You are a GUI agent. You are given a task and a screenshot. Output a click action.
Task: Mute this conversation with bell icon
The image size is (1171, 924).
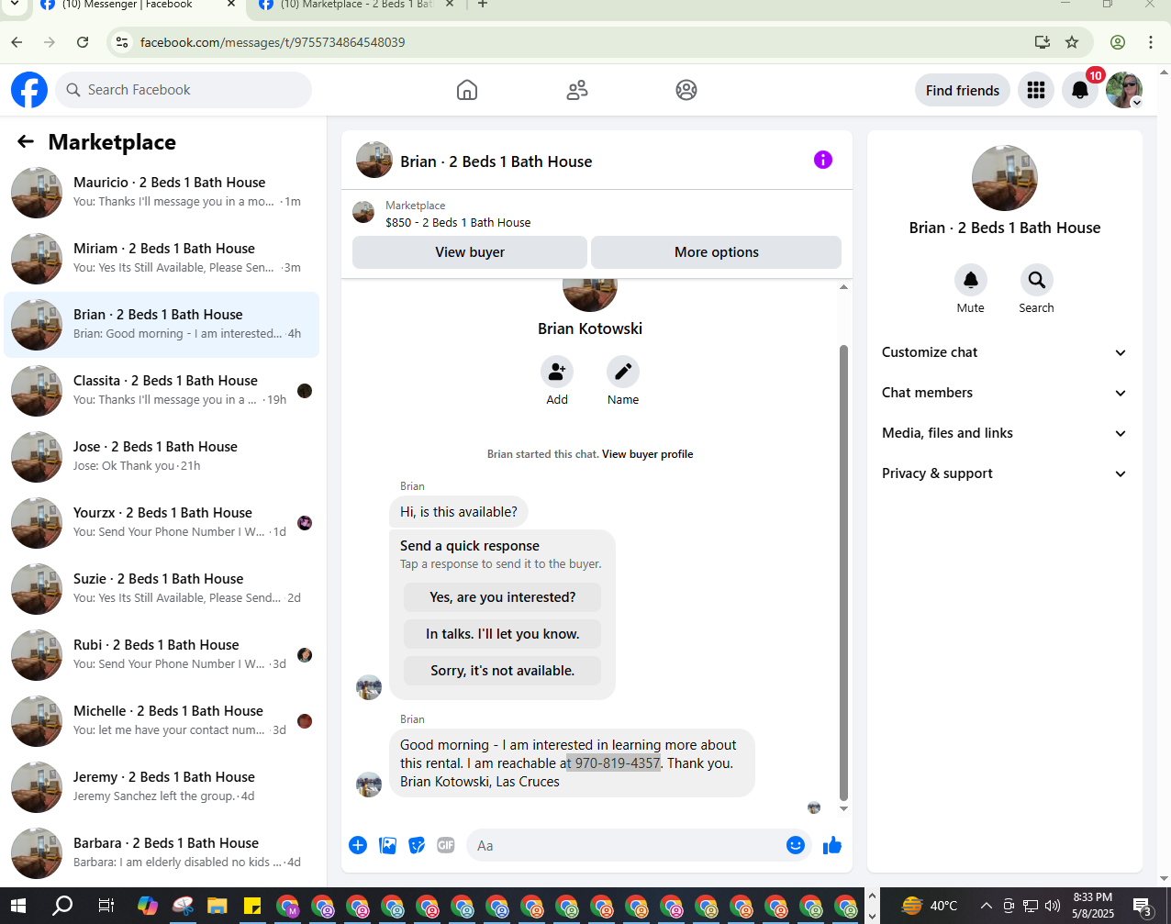tap(971, 280)
